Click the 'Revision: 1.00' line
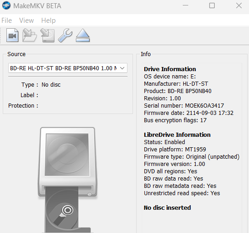The image size is (249, 233). [x=162, y=98]
